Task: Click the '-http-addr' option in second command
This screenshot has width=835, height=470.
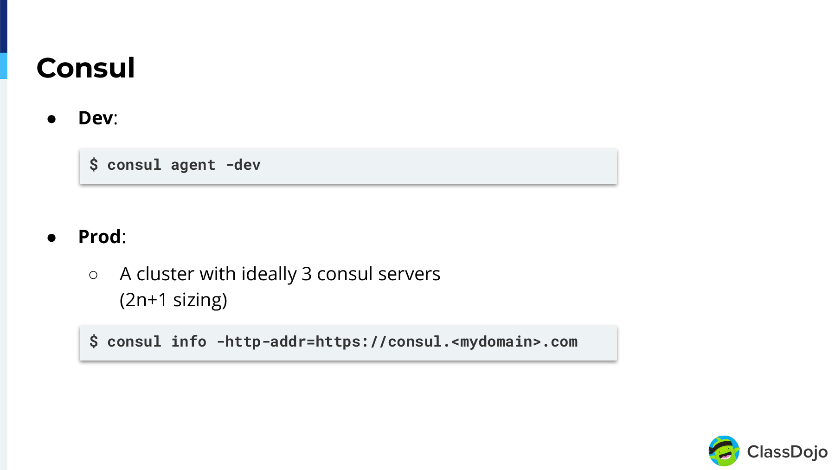Action: coord(265,342)
